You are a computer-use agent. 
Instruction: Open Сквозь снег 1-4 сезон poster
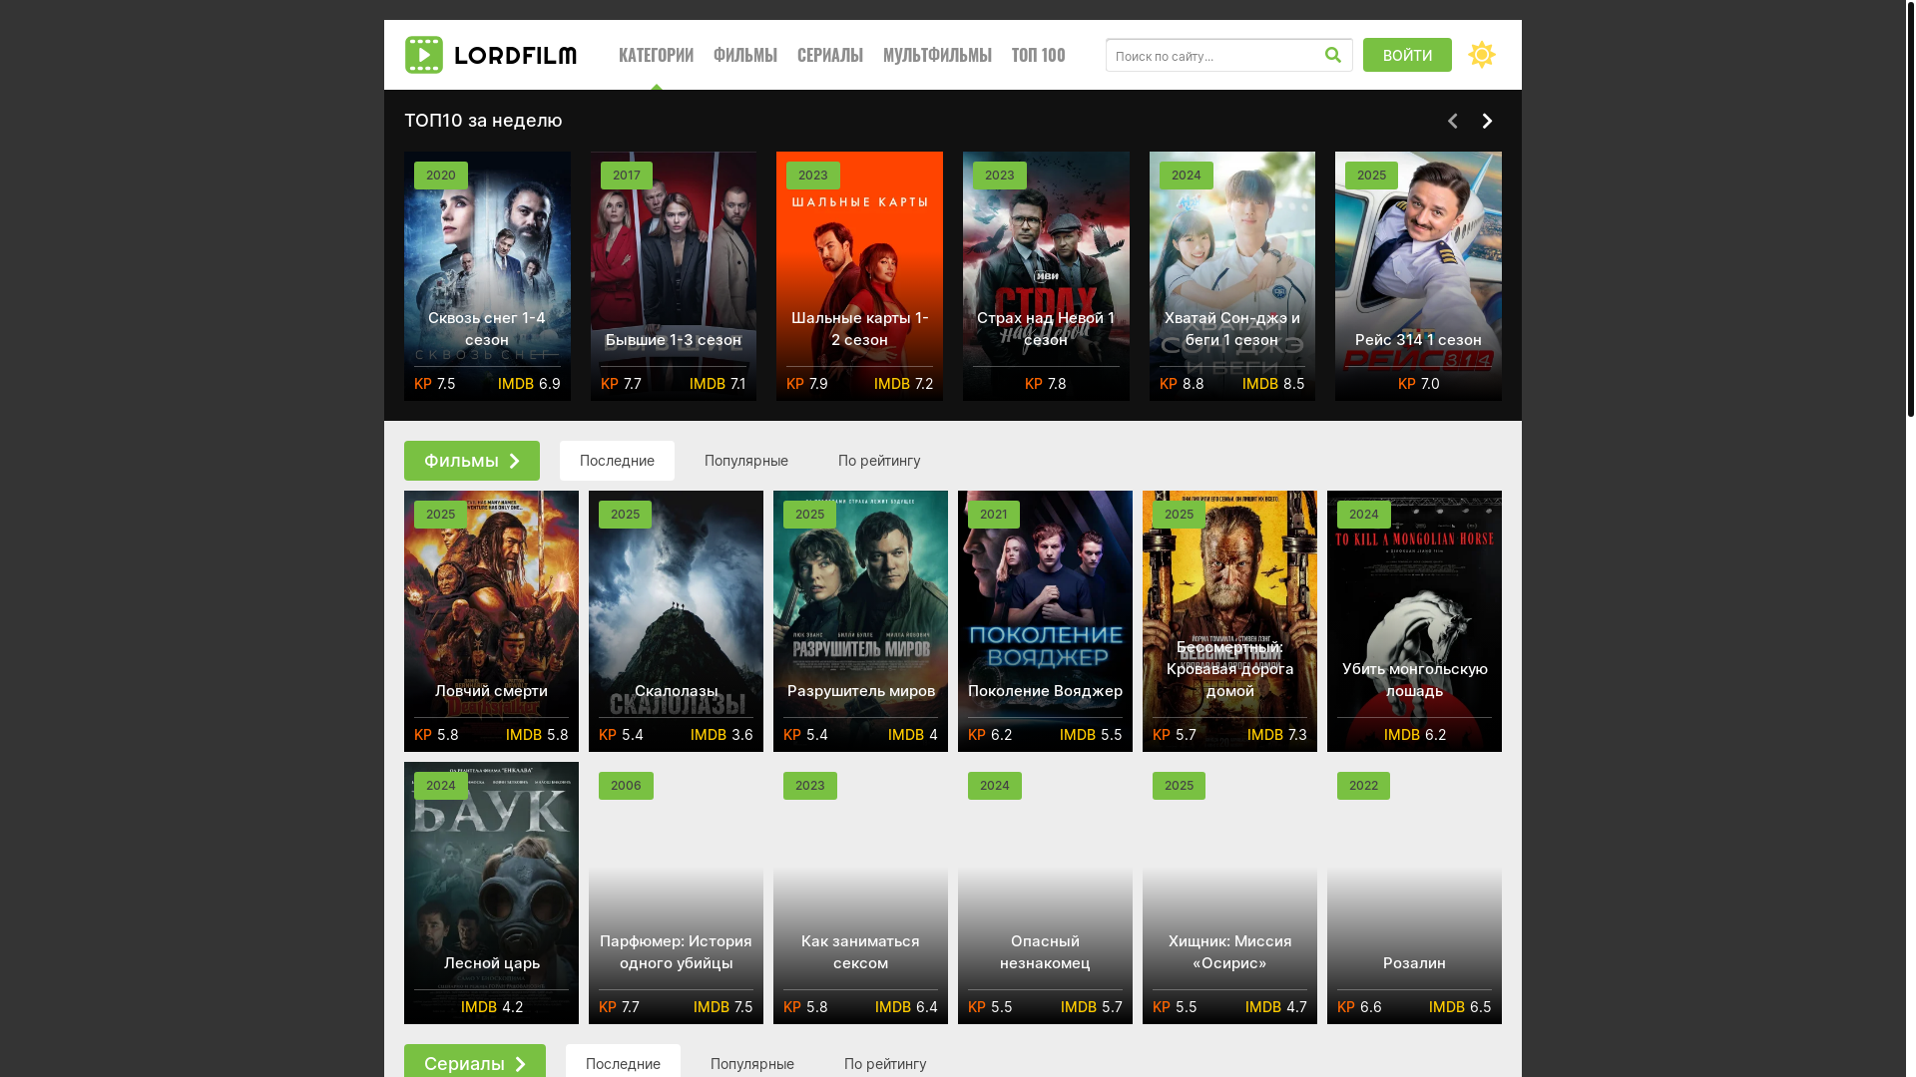click(x=487, y=276)
